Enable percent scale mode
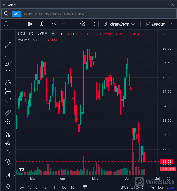The width and height of the screenshot is (177, 191). pos(153,187)
